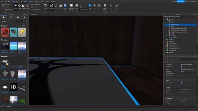The image size is (198, 111).
Task: Expand the SpawnLocation node in Explorer
Action: pos(167,25)
